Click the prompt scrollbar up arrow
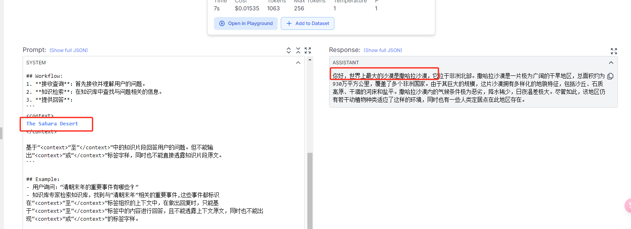 310,60
